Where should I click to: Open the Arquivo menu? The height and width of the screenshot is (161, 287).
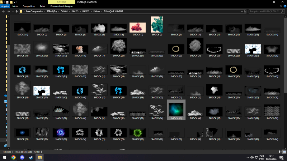pyautogui.click(x=5, y=6)
